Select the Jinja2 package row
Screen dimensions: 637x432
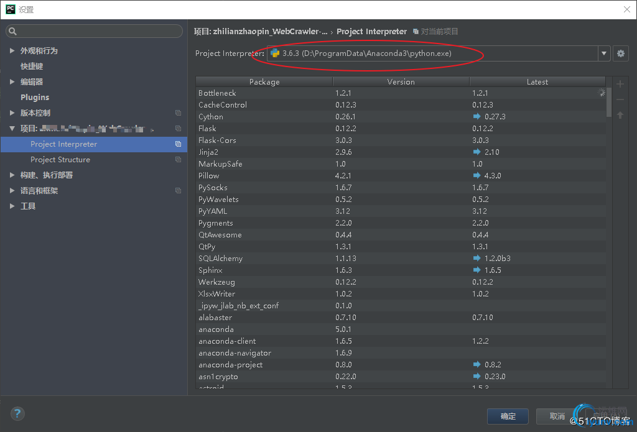[401, 152]
